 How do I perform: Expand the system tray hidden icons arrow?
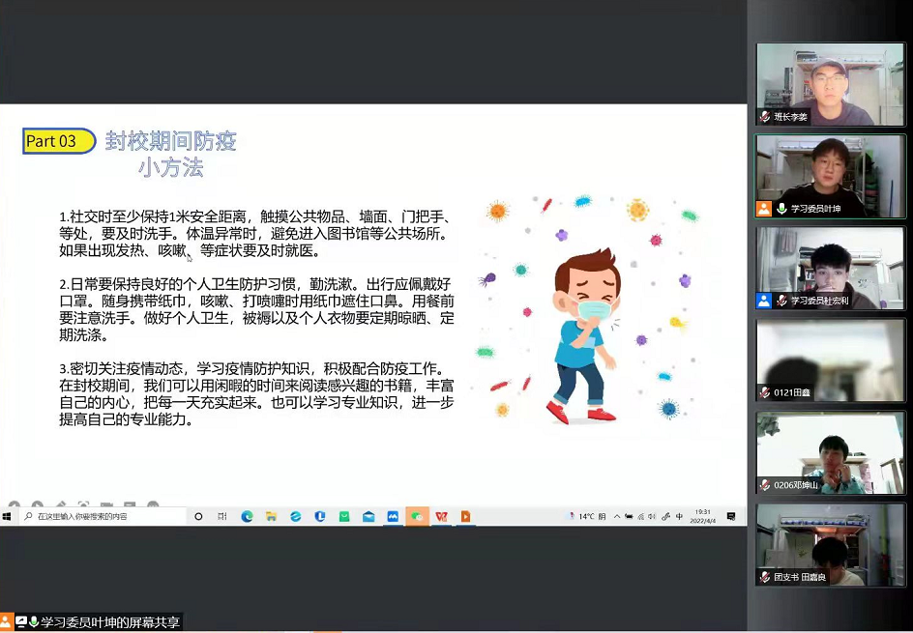pyautogui.click(x=617, y=517)
